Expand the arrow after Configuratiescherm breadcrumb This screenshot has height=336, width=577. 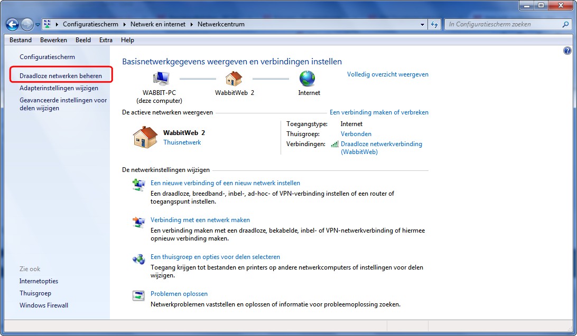tap(124, 25)
